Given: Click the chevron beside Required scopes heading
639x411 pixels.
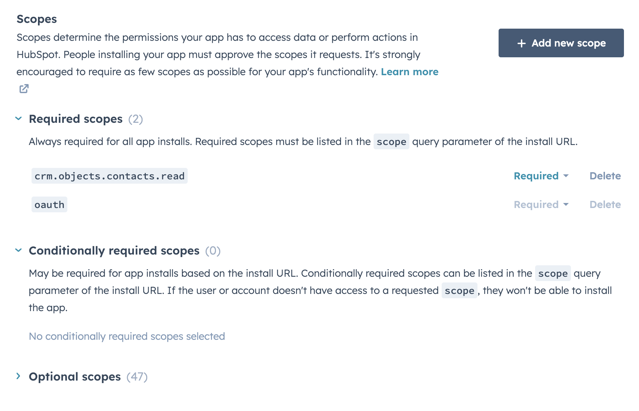Looking at the screenshot, I should [x=18, y=119].
